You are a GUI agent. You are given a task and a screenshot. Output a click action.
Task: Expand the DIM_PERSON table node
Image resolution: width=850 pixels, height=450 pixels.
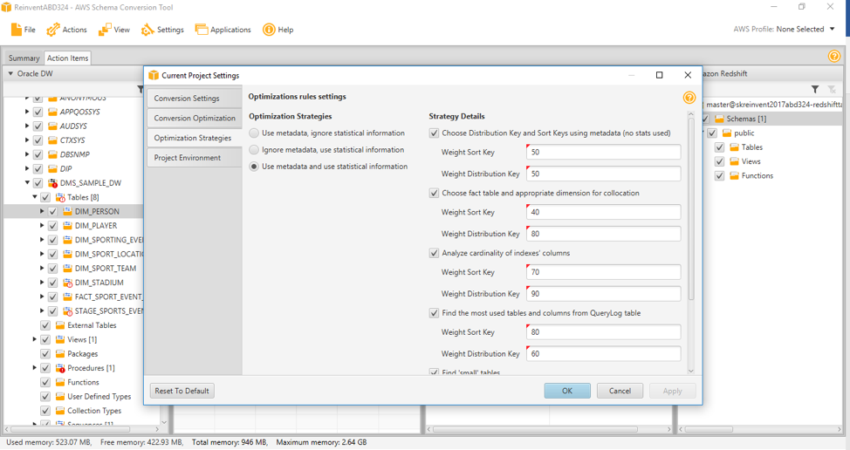(x=42, y=212)
